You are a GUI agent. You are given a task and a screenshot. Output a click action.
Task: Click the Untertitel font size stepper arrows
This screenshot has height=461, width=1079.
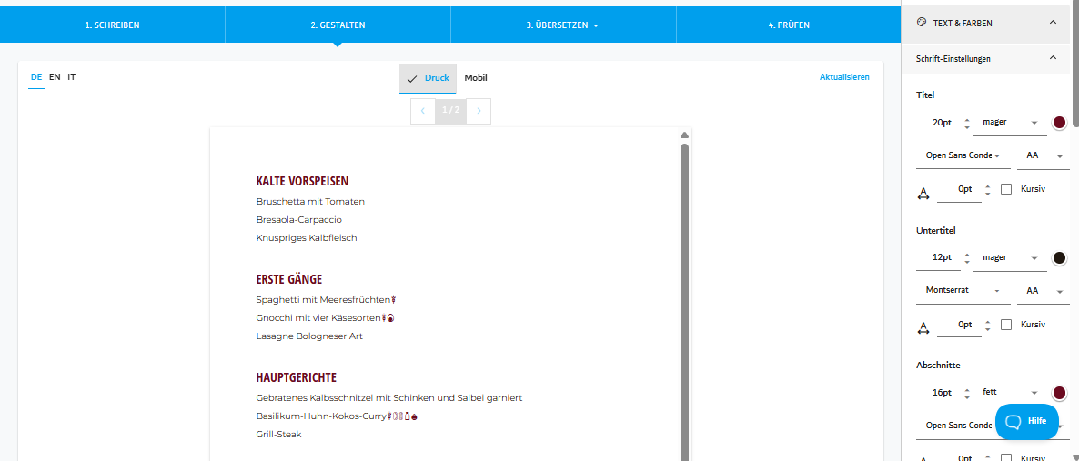point(967,258)
